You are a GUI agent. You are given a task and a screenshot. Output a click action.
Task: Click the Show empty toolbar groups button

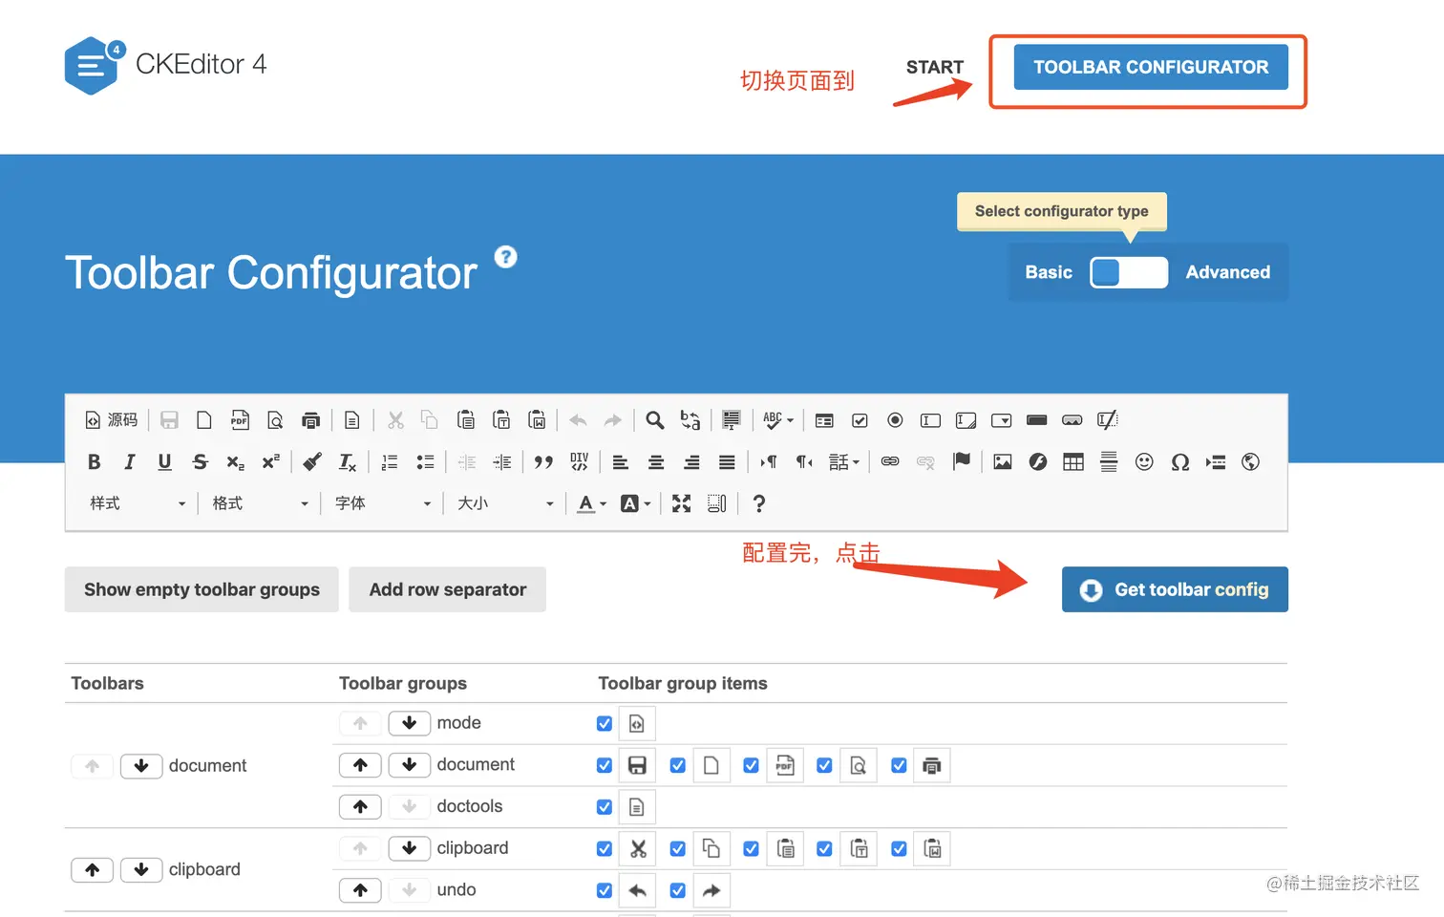[202, 589]
